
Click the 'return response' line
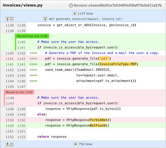pyautogui.click(x=52, y=137)
